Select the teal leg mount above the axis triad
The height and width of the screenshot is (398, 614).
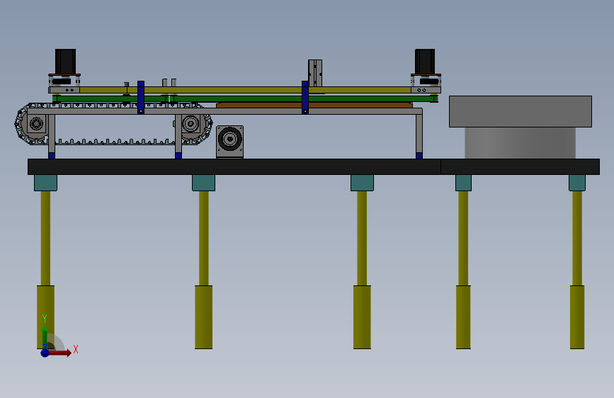(x=45, y=183)
